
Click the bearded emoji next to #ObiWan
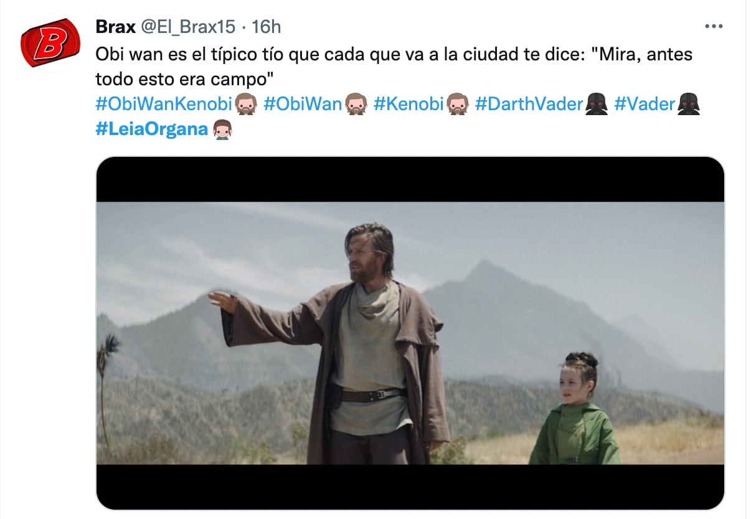pyautogui.click(x=356, y=104)
